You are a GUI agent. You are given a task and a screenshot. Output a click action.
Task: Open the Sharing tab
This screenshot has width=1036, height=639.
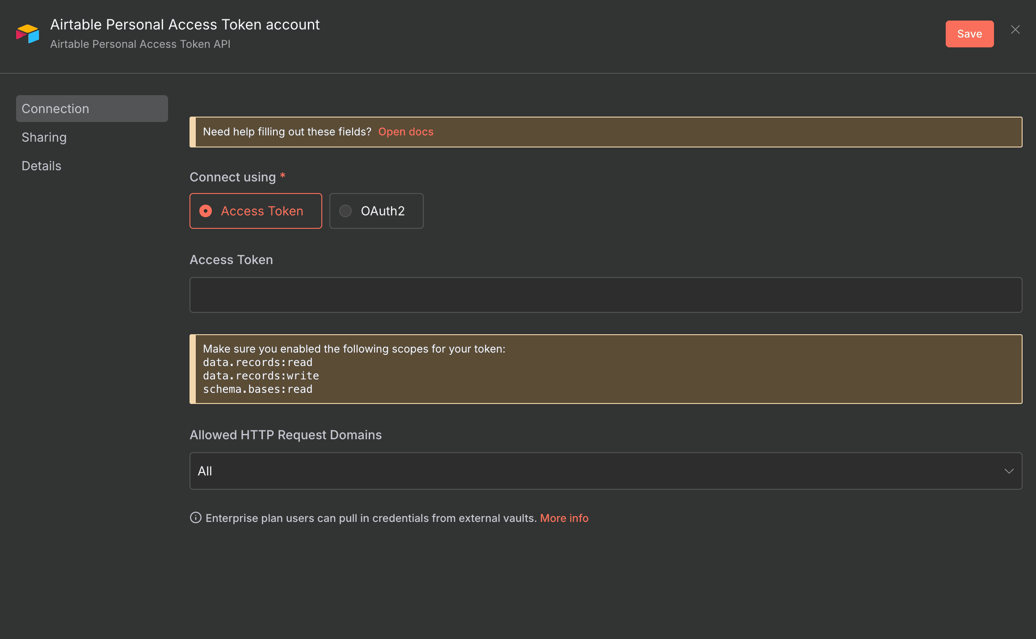point(44,137)
